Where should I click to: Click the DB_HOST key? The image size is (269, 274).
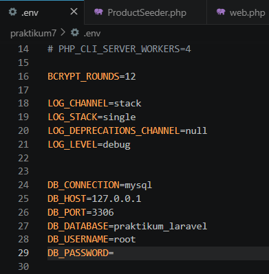67,198
